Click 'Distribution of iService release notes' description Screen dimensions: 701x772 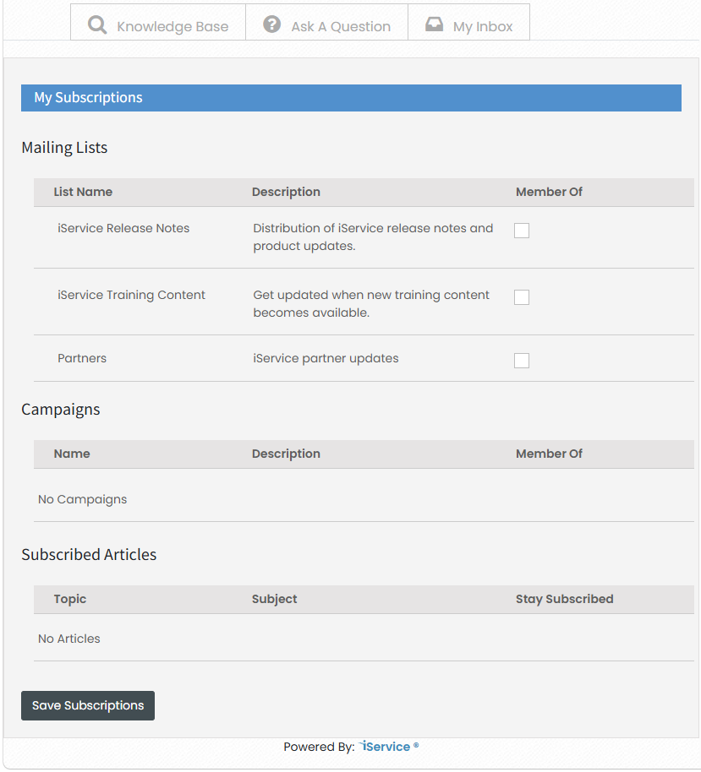click(x=373, y=236)
